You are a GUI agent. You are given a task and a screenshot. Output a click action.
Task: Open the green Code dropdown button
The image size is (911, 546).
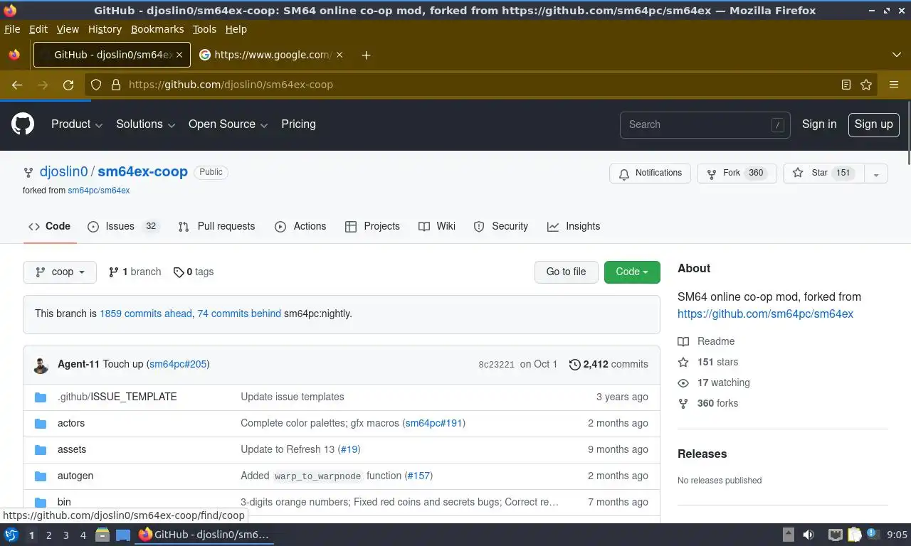click(632, 272)
